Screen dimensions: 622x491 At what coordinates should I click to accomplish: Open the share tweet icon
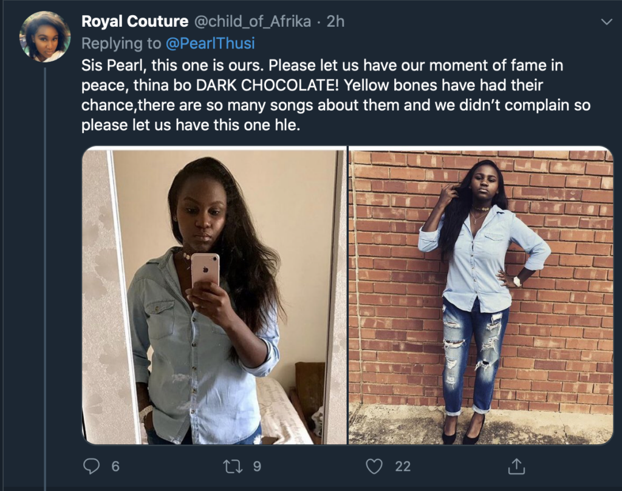tap(516, 466)
